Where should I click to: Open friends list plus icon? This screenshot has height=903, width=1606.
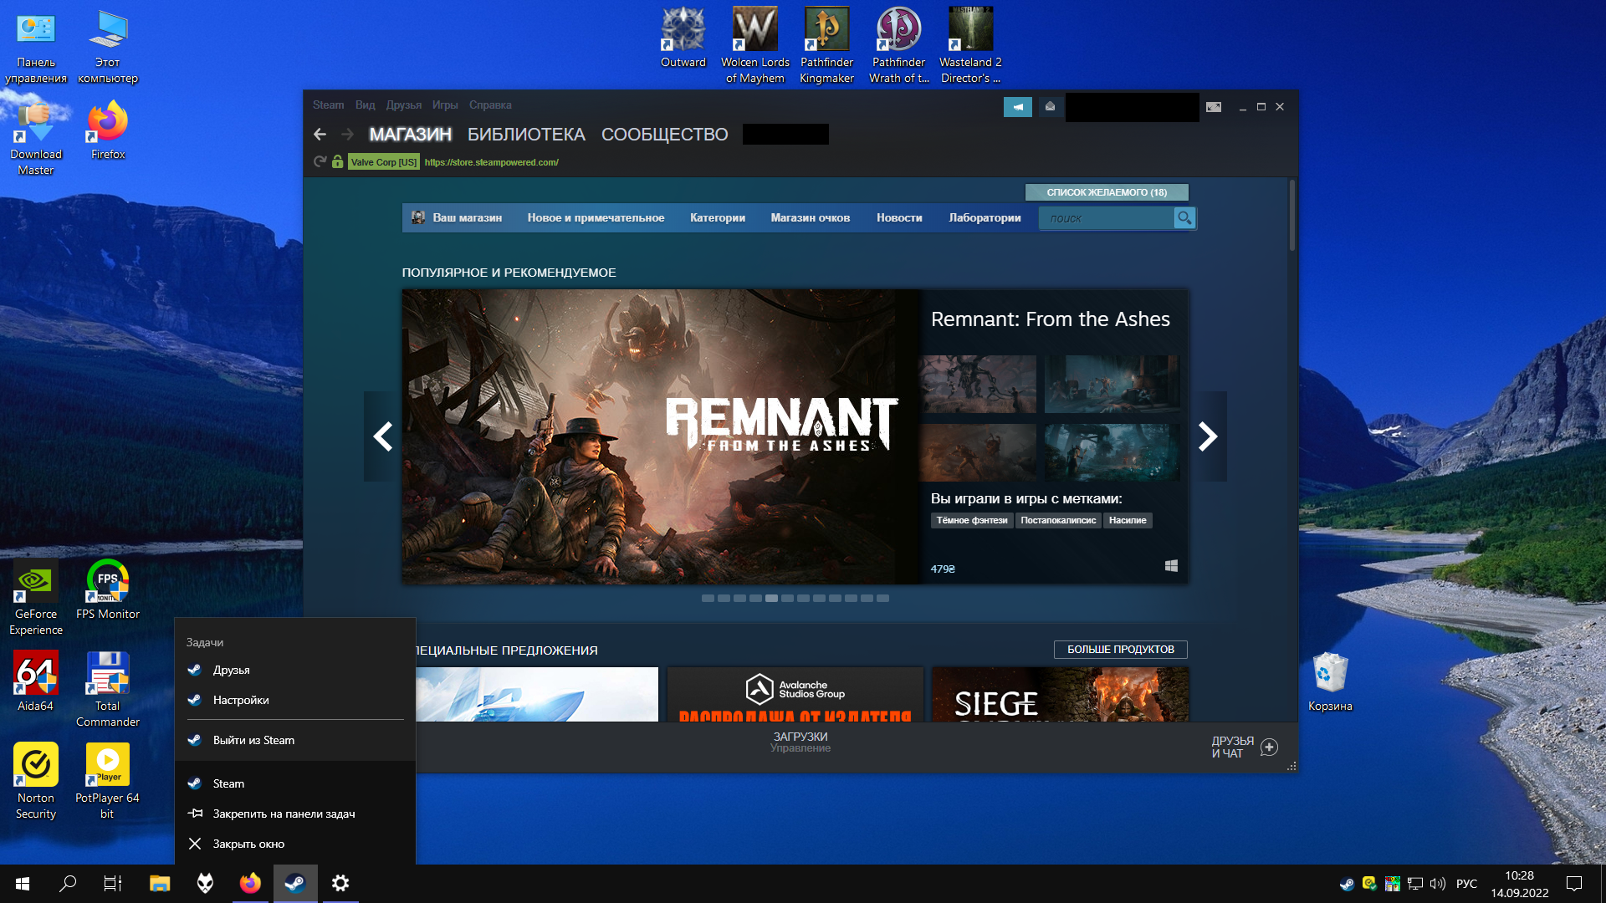pyautogui.click(x=1269, y=747)
